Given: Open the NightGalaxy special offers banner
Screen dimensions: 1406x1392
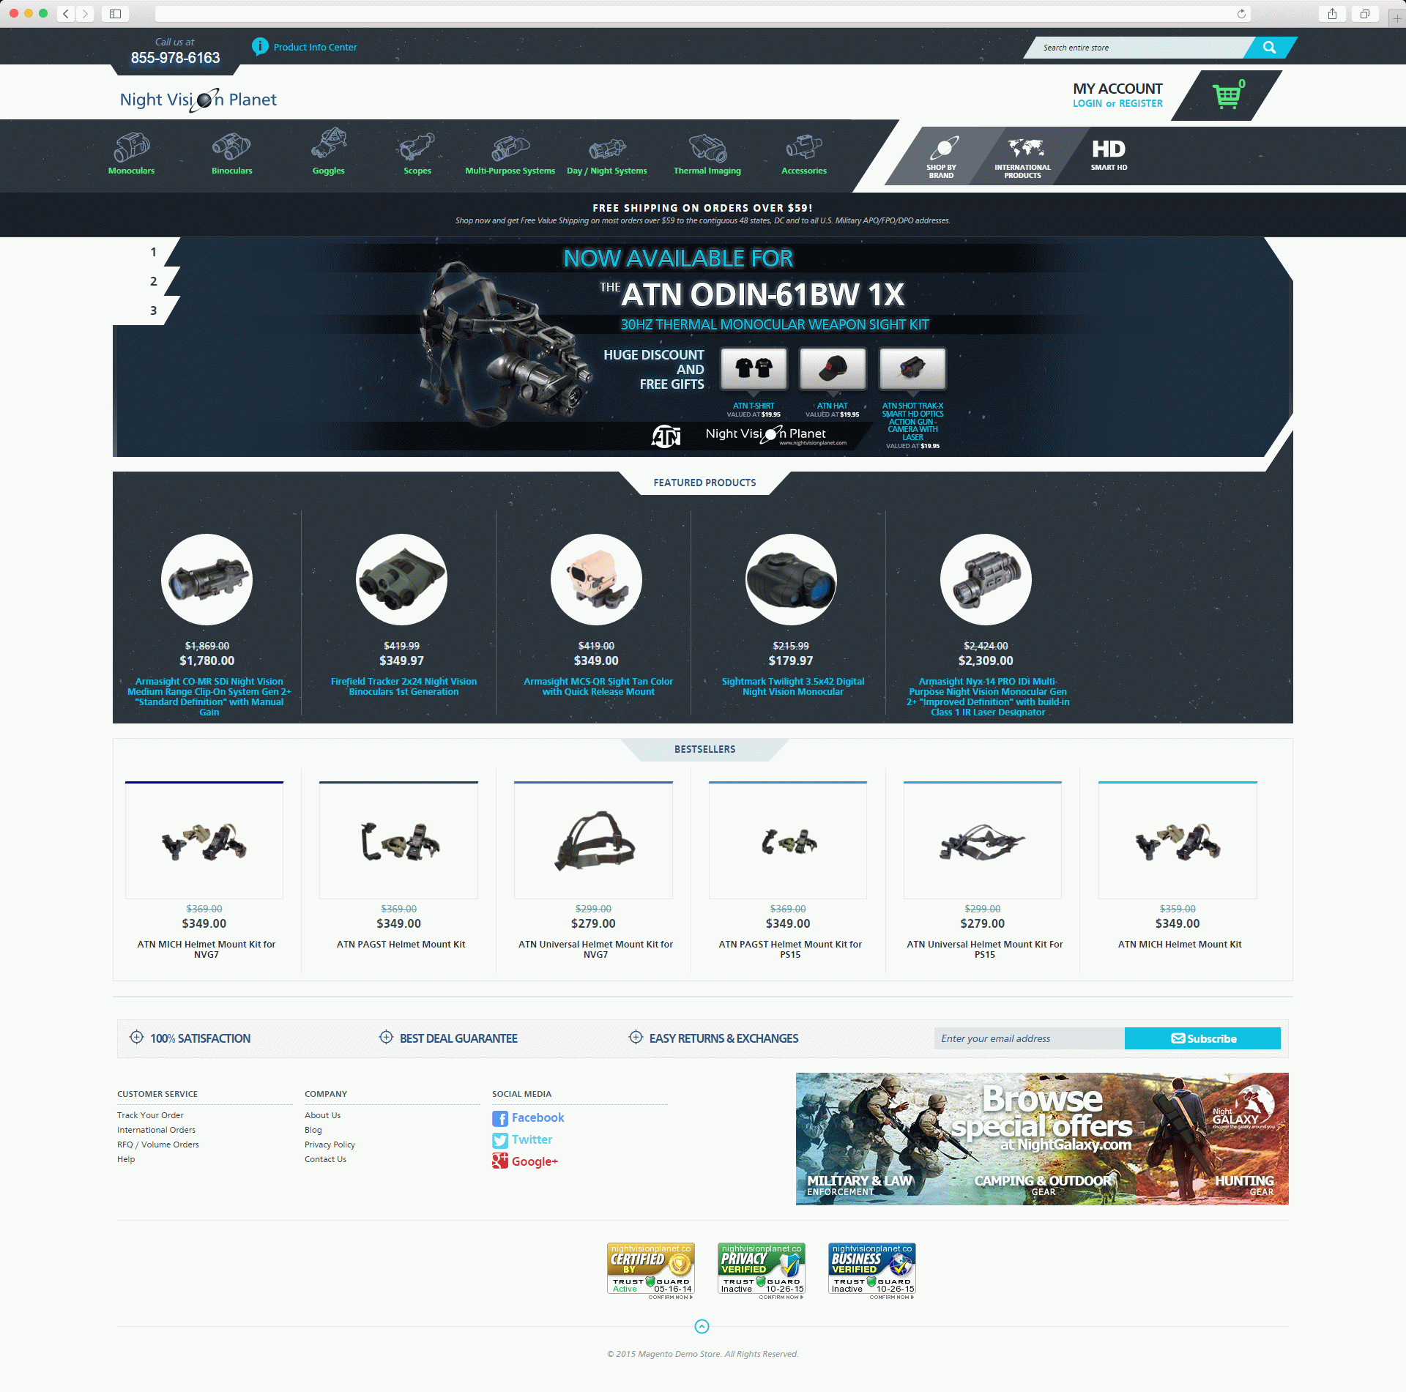Looking at the screenshot, I should click(x=1042, y=1139).
